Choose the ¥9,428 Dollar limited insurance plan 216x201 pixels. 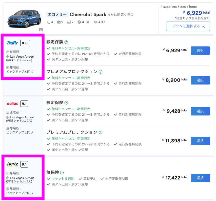200,111
